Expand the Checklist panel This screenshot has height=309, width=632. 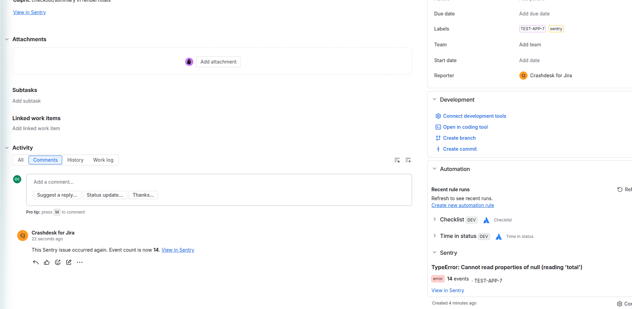(434, 219)
